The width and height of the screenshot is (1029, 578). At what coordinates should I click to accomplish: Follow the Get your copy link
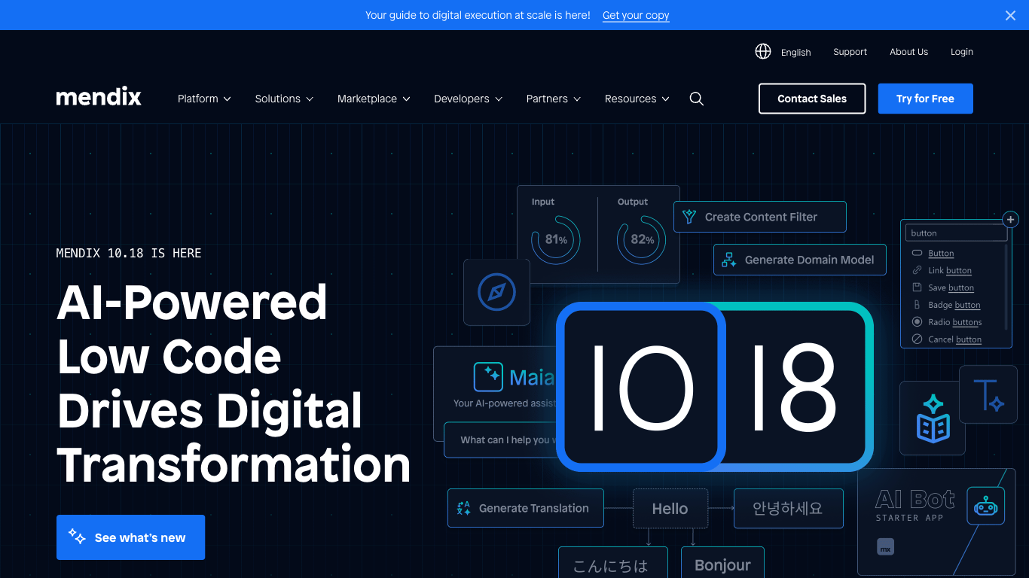tap(636, 15)
